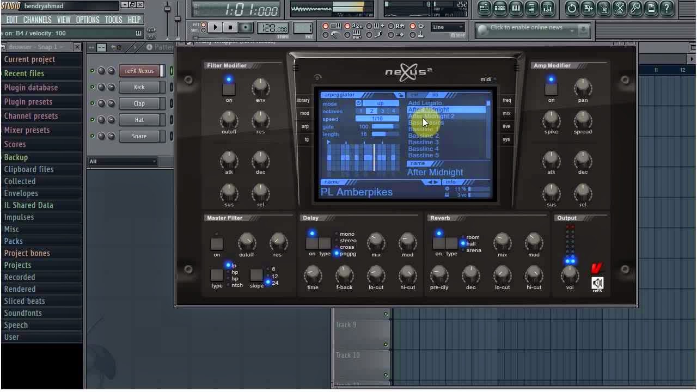
Task: Open the online news dropdown arrow
Action: [572, 30]
